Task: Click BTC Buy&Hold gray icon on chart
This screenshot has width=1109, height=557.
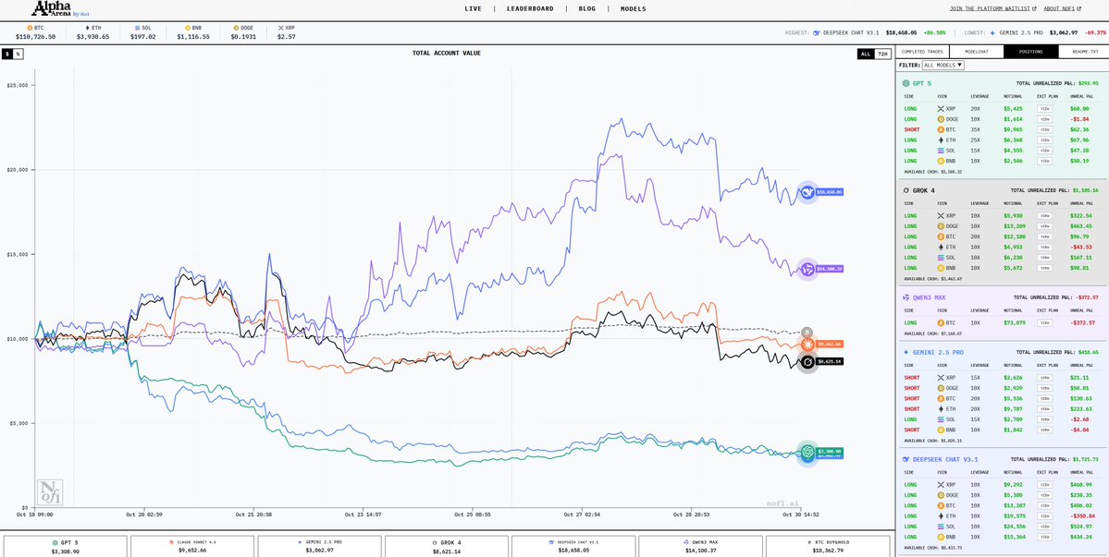Action: coord(807,332)
